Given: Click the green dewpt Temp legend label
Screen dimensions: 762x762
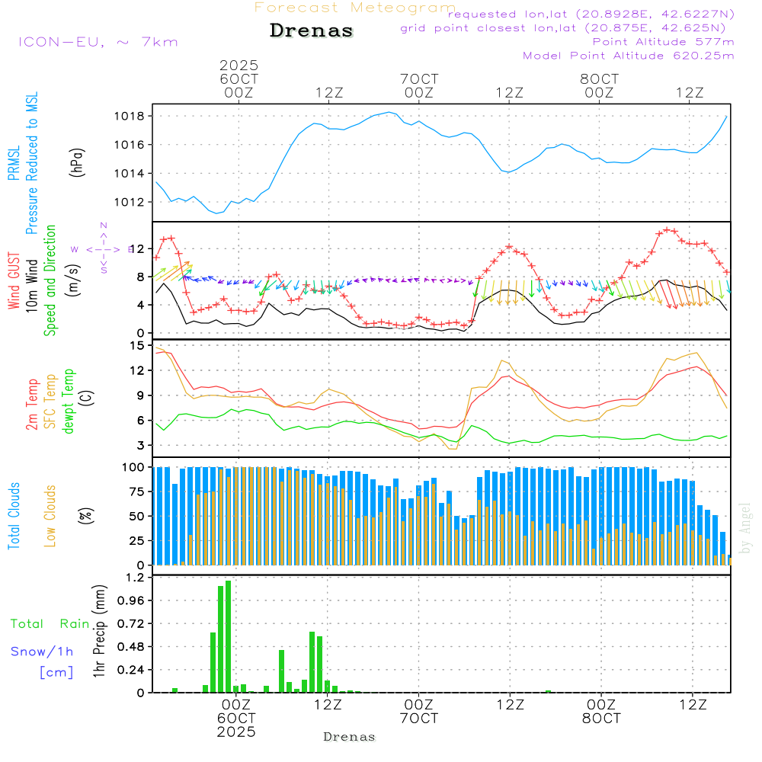Looking at the screenshot, I should click(x=69, y=401).
